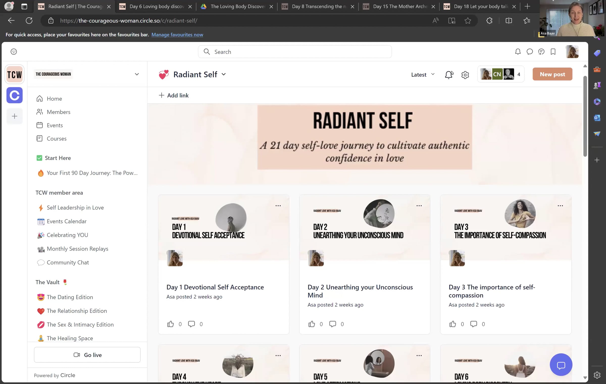This screenshot has width=606, height=384.
Task: Click the New post button
Action: pyautogui.click(x=552, y=74)
